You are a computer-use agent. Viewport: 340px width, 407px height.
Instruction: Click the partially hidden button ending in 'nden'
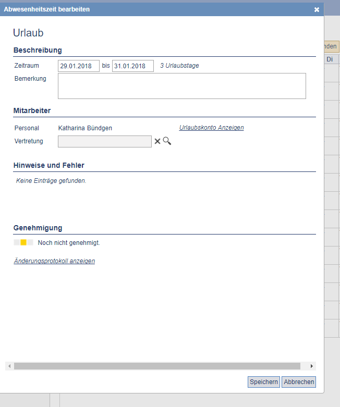(332, 46)
